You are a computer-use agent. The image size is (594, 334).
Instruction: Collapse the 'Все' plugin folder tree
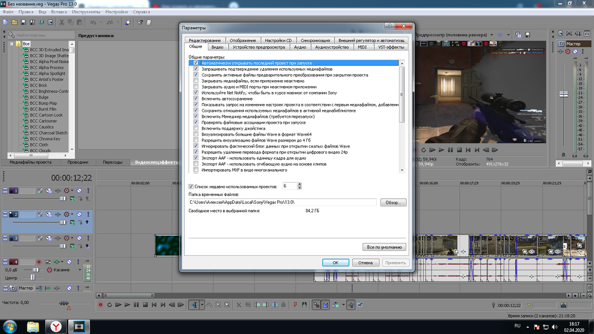pyautogui.click(x=12, y=44)
